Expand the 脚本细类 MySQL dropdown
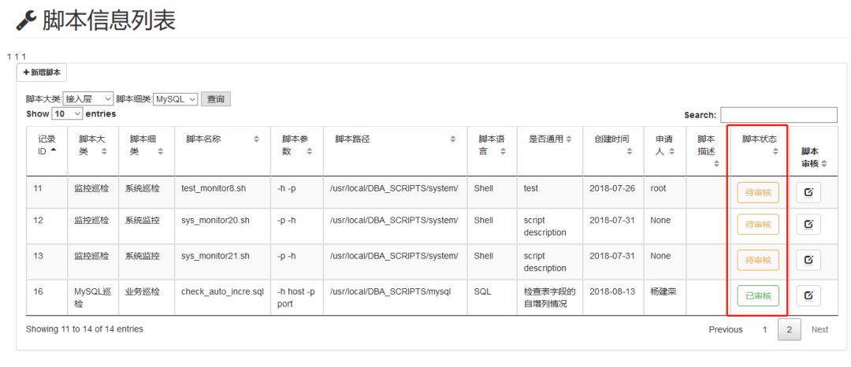 [175, 99]
